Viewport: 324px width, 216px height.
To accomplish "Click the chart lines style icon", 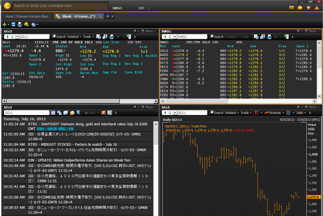I will (289, 112).
